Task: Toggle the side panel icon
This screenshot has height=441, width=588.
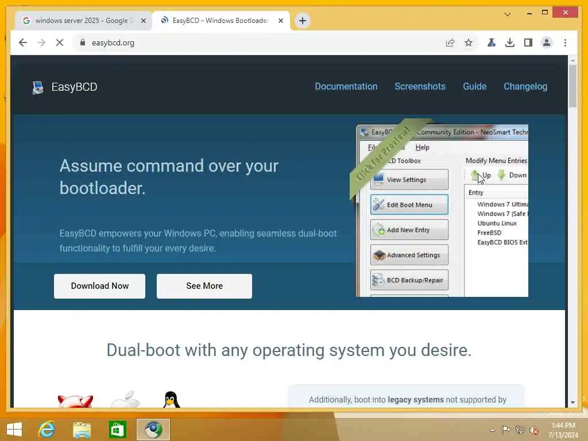Action: click(x=528, y=42)
